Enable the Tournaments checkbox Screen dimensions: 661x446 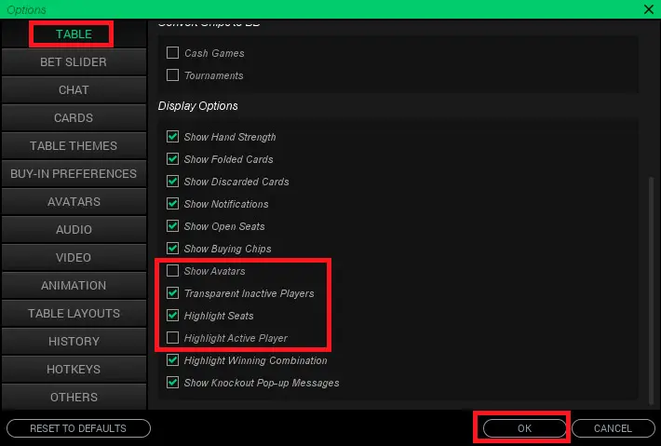(172, 75)
